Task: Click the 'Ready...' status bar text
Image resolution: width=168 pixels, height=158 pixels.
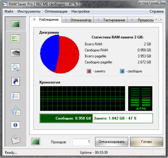Action: [x=11, y=153]
